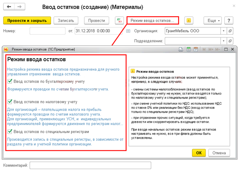
Task: Open the Подразделение record with the link icon
Action: (230, 41)
